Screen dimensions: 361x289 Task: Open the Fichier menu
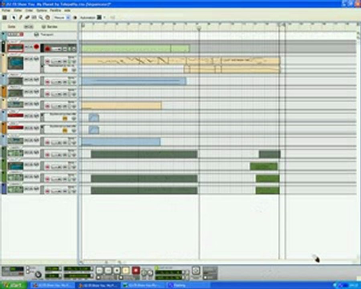(x=6, y=10)
